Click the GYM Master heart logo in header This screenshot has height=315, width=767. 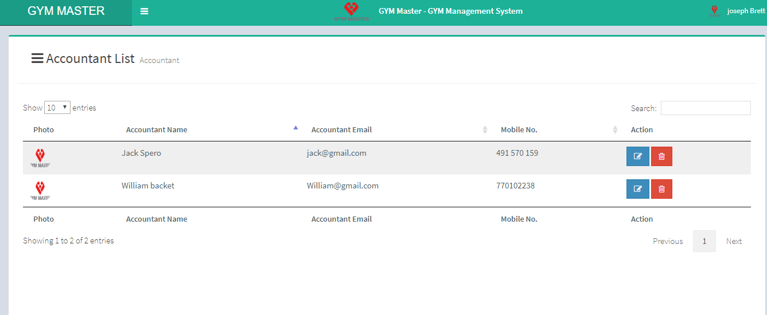pyautogui.click(x=351, y=11)
